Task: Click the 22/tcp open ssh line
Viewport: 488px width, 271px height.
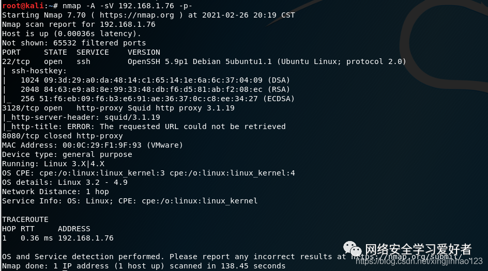Action: (46, 61)
